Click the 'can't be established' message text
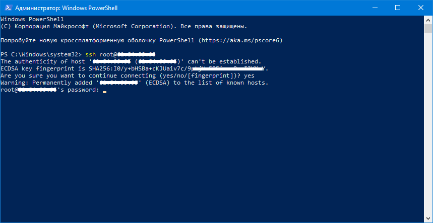This screenshot has height=223, width=433. coord(224,61)
